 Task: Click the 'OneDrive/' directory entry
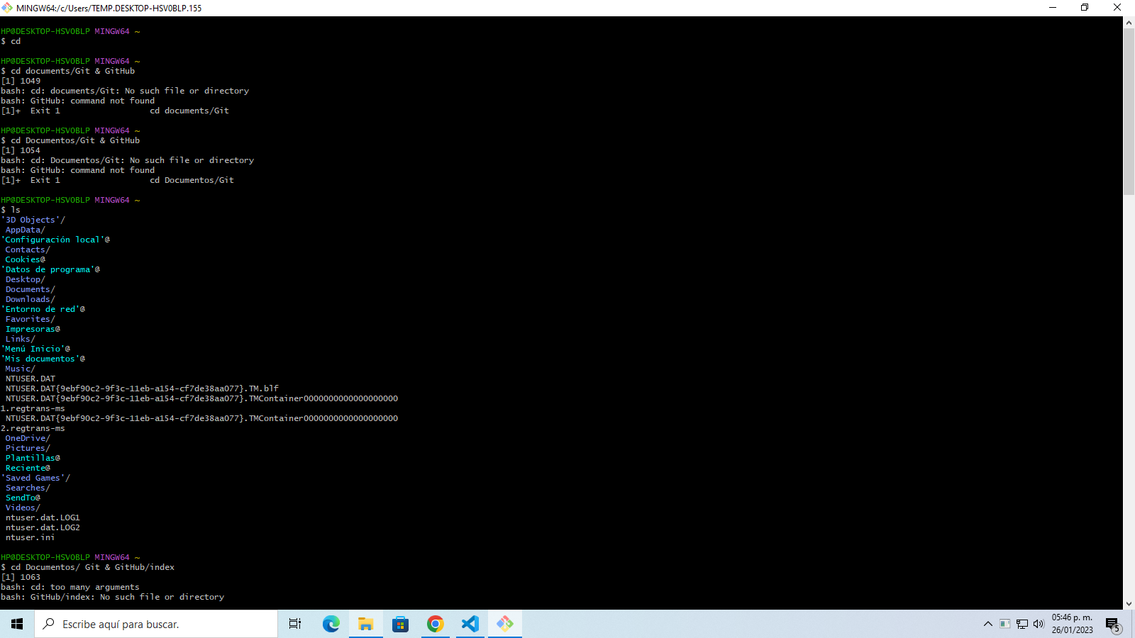27,438
